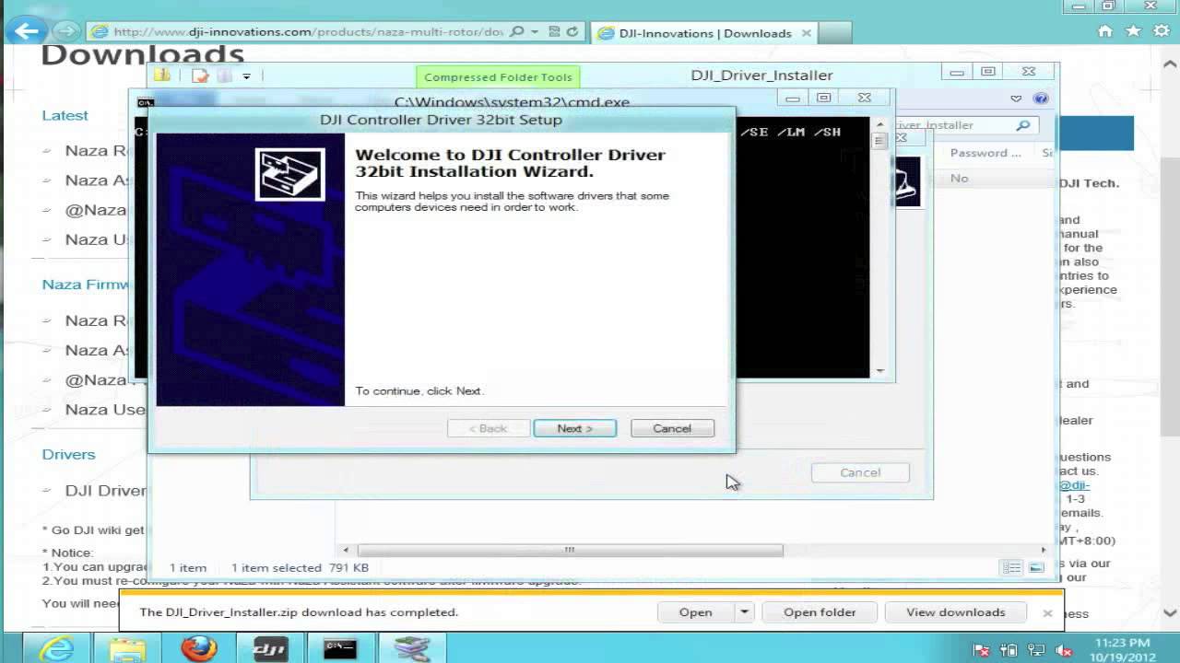Click the Properties quick access icon in Explorer
Viewport: 1180px width, 663px height.
(x=200, y=76)
